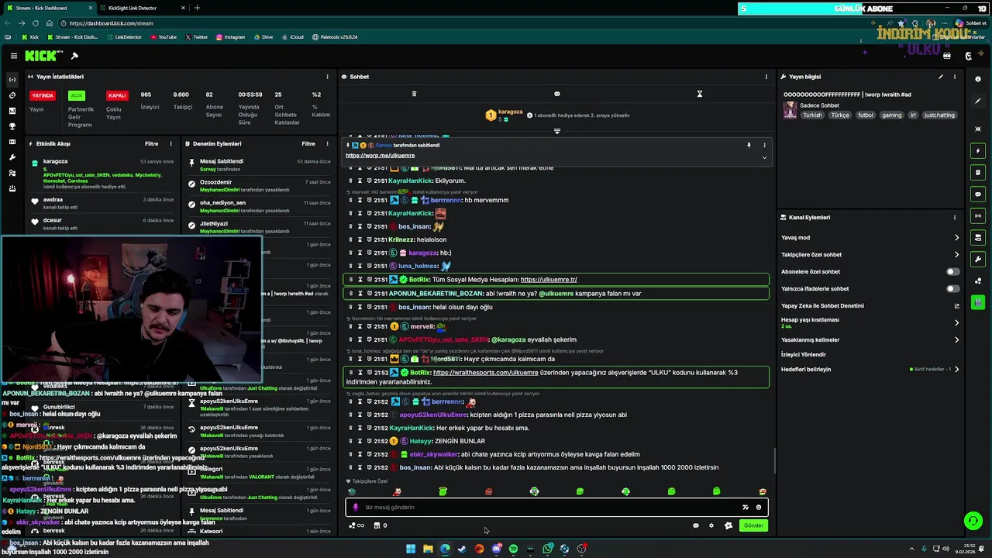The image size is (992, 558).
Task: Unpin the pinned chat message
Action: (749, 145)
